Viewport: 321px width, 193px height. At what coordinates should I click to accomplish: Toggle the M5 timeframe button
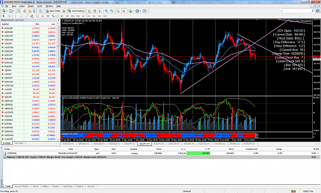[x=67, y=16]
